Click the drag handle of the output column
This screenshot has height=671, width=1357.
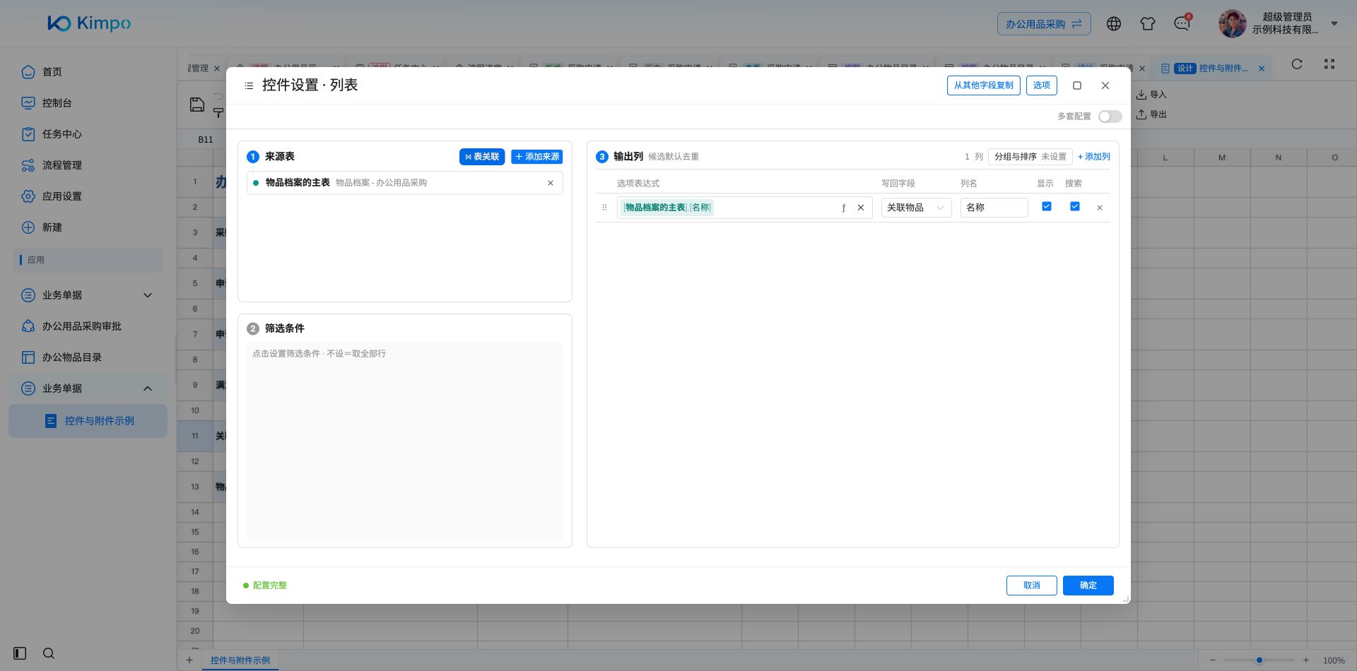pos(604,208)
